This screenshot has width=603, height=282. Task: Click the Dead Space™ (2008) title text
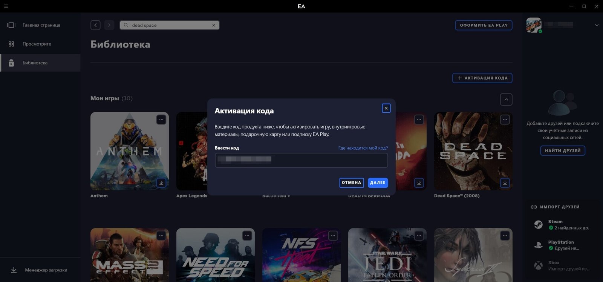457,196
